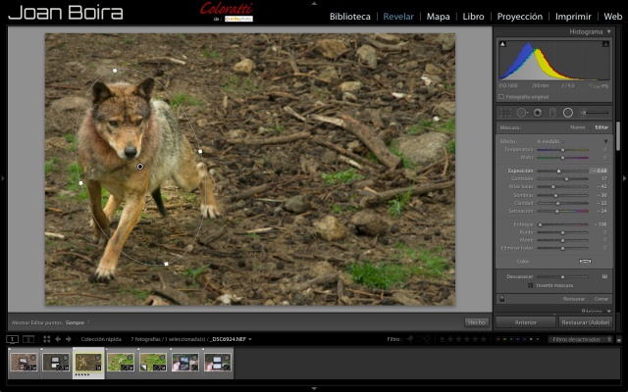
Task: Open the Mapa module
Action: coord(438,17)
